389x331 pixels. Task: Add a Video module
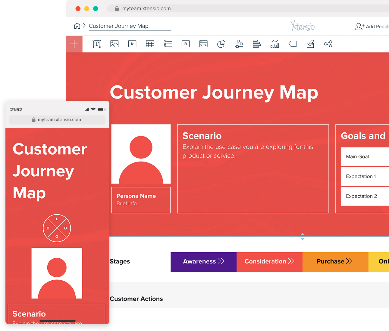click(x=132, y=44)
